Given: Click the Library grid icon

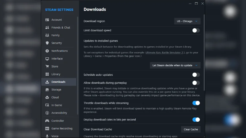Looking at the screenshot, I should tap(47, 74).
